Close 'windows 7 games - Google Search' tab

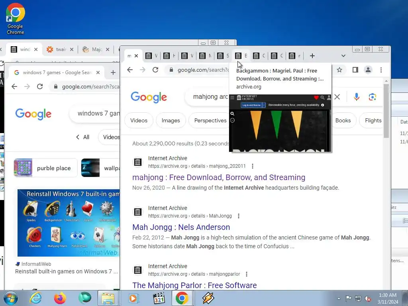[x=98, y=73]
